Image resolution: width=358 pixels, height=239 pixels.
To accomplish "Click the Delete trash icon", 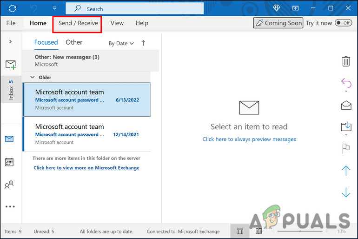I will tap(346, 61).
